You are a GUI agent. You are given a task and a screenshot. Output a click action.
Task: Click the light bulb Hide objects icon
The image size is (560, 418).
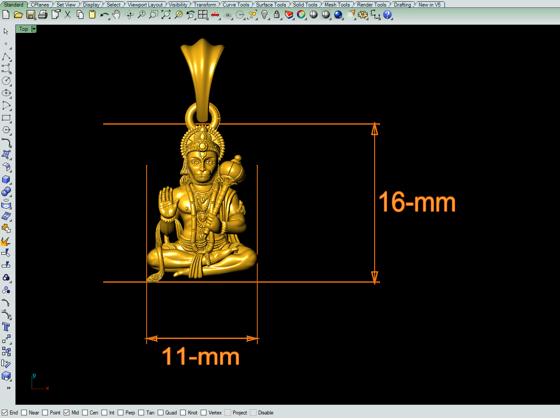pos(264,15)
